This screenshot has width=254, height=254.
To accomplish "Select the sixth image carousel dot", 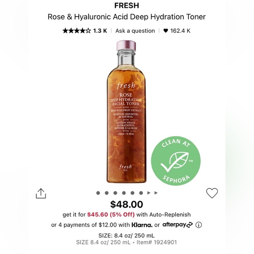I will pos(141,193).
